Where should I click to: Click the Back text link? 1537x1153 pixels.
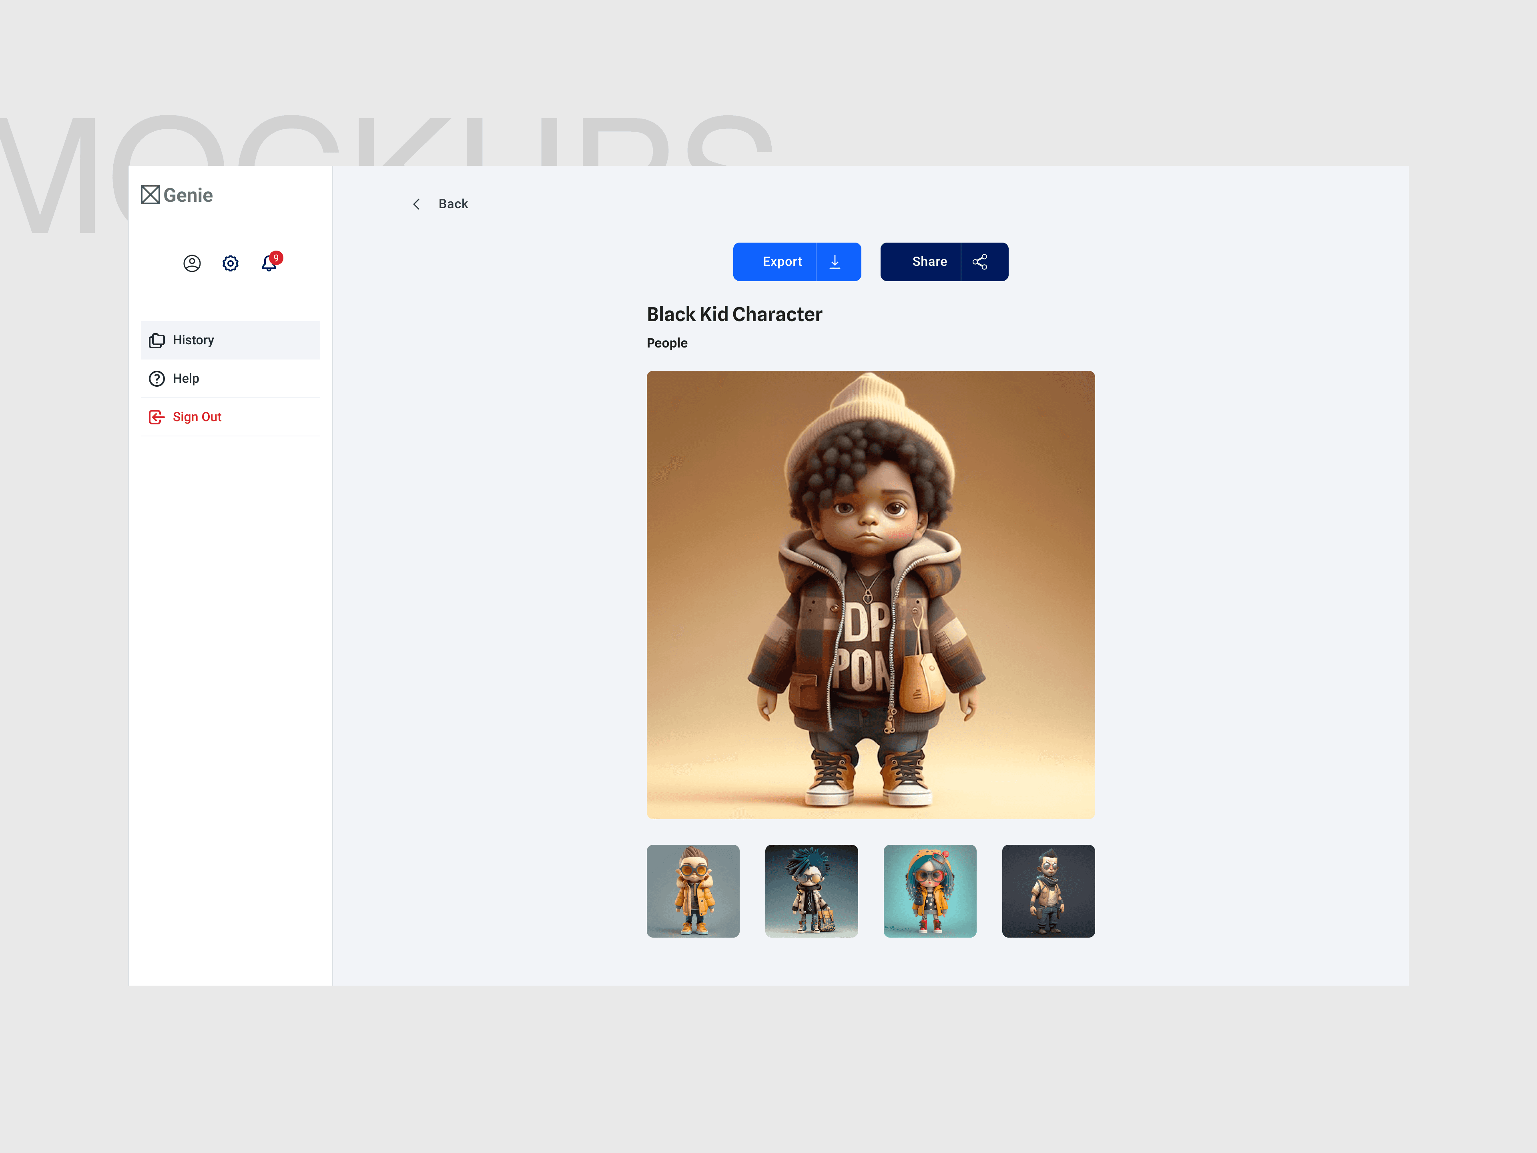point(453,204)
